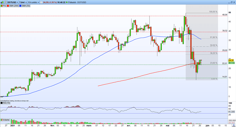This screenshot has height=127, width=236.
Task: Select the RSI (14) panel label
Action: (6, 103)
